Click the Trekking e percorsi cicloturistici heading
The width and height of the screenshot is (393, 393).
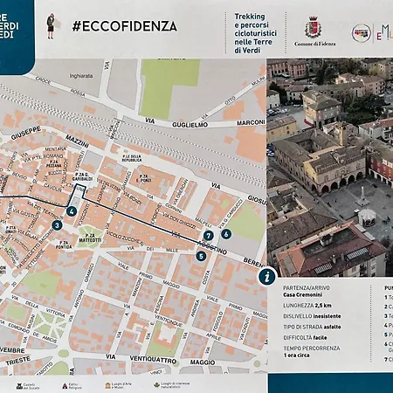[x=255, y=33]
